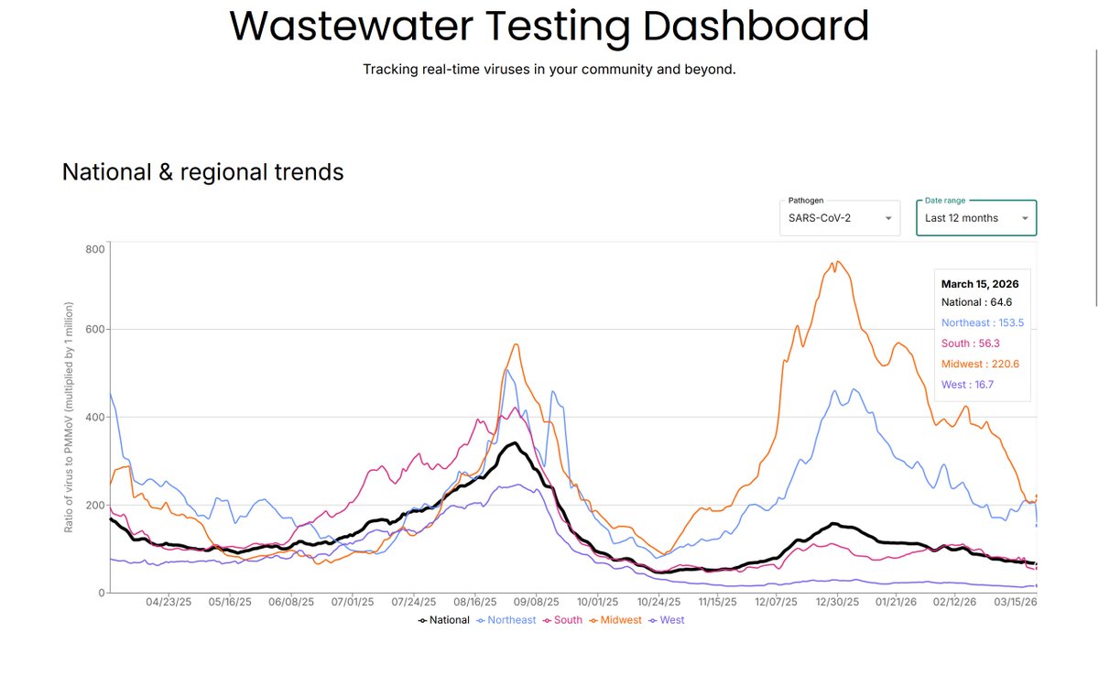The width and height of the screenshot is (1099, 687).
Task: Click the Midwest line's highest peak
Action: (836, 261)
